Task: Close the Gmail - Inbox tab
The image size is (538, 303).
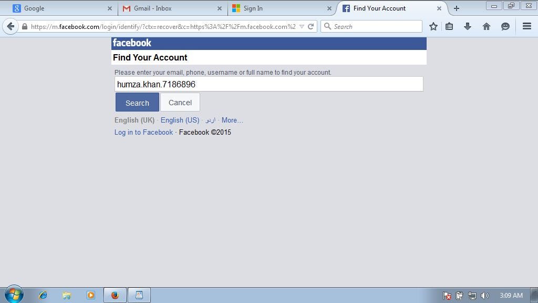Action: 220,8
